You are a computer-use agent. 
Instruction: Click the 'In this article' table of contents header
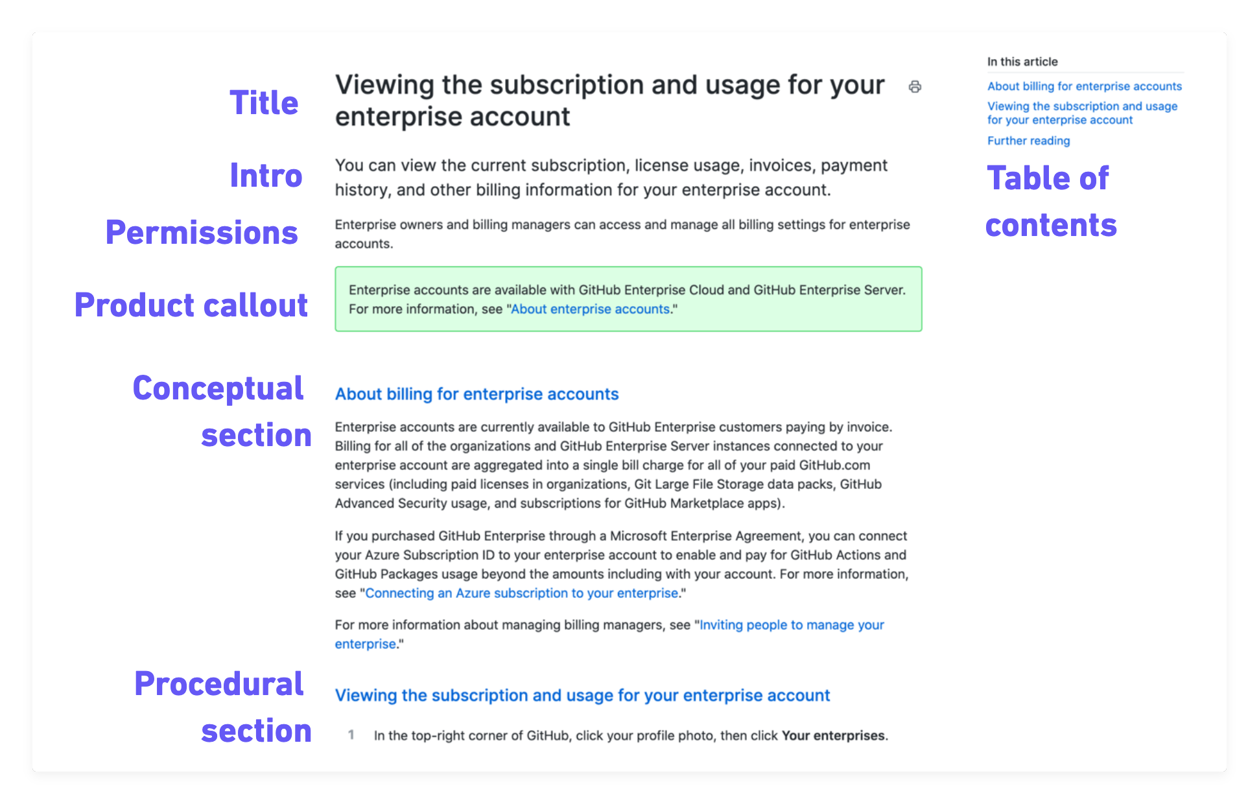pyautogui.click(x=1021, y=62)
